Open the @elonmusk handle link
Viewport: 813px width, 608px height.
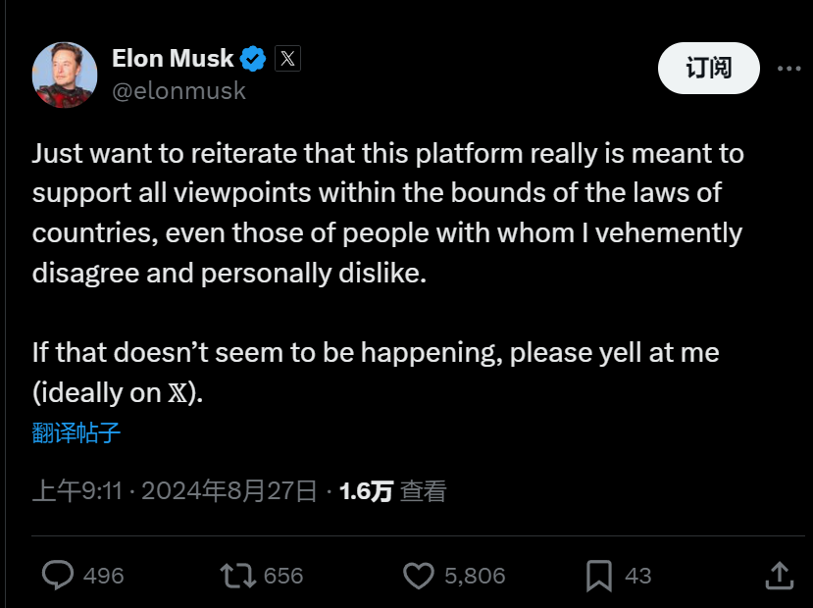[x=178, y=91]
